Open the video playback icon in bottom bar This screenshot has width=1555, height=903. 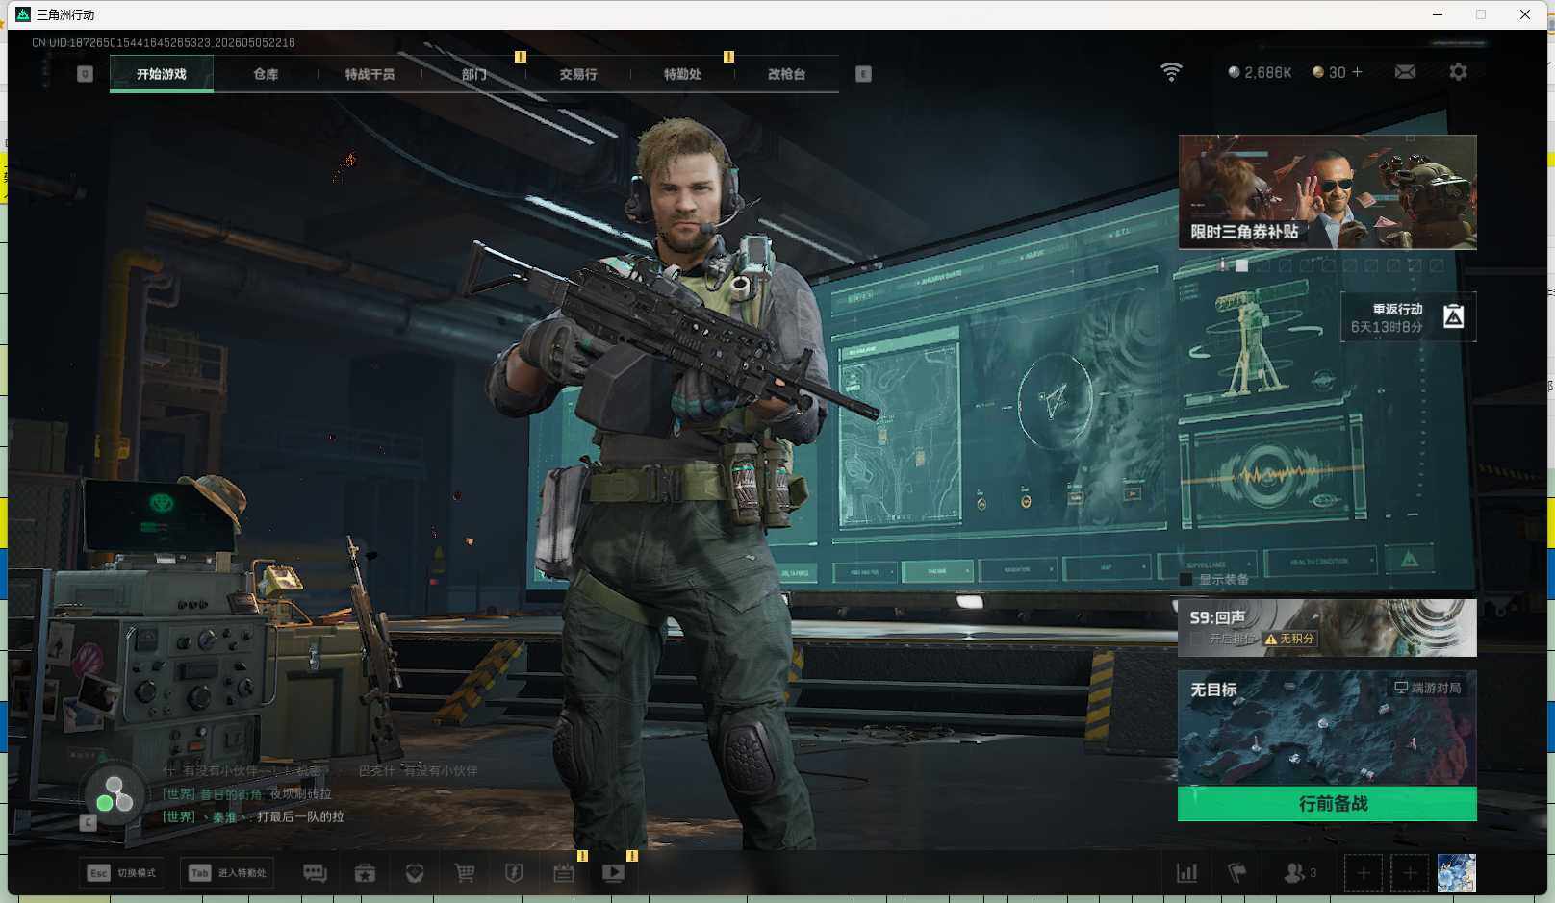coord(613,873)
